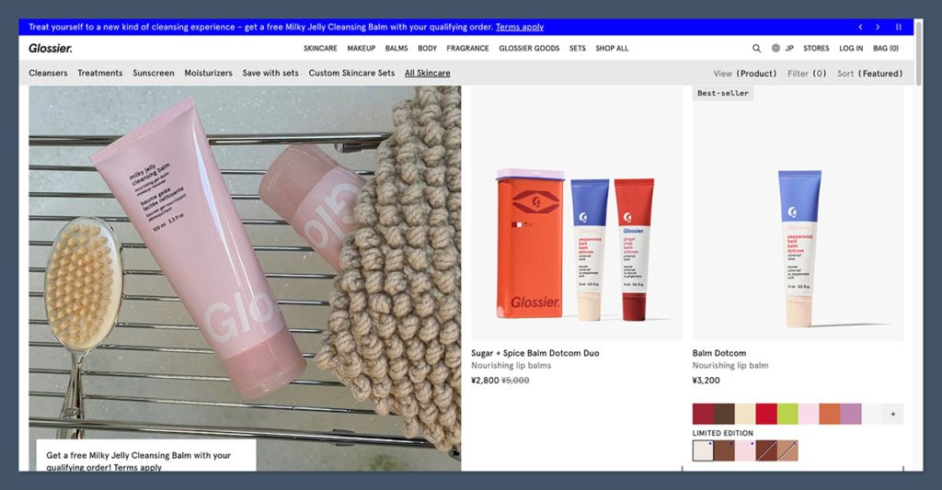Open the Balm Dotcom product title
942x490 pixels.
719,353
